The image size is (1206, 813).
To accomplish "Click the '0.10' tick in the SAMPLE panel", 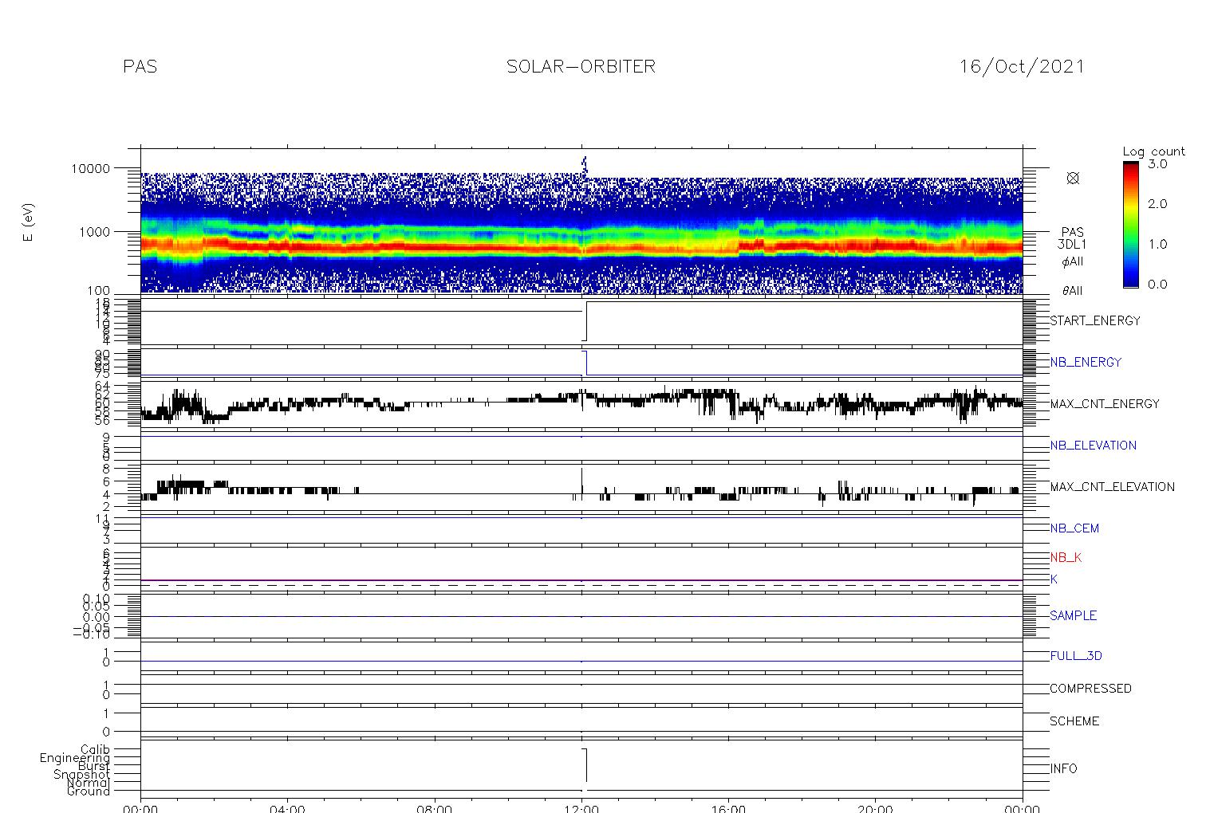I will click(96, 599).
